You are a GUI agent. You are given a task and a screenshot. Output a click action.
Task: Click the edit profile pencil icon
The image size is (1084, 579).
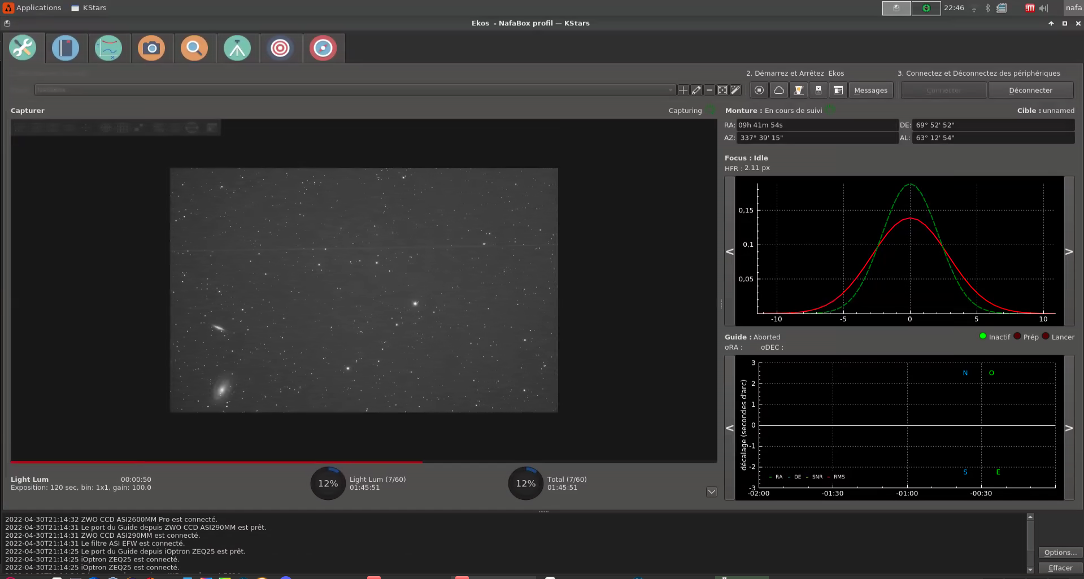696,90
